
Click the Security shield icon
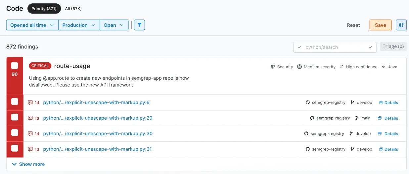click(x=273, y=67)
